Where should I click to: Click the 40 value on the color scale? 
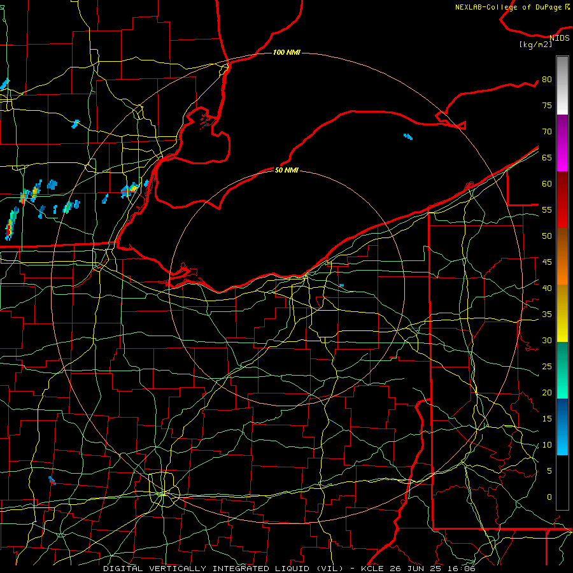pos(547,288)
